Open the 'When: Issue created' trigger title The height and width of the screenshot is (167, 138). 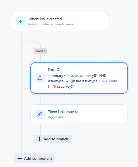tap(45, 19)
